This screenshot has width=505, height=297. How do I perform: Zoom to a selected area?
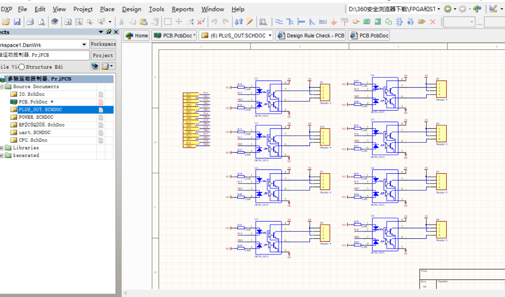point(79,22)
